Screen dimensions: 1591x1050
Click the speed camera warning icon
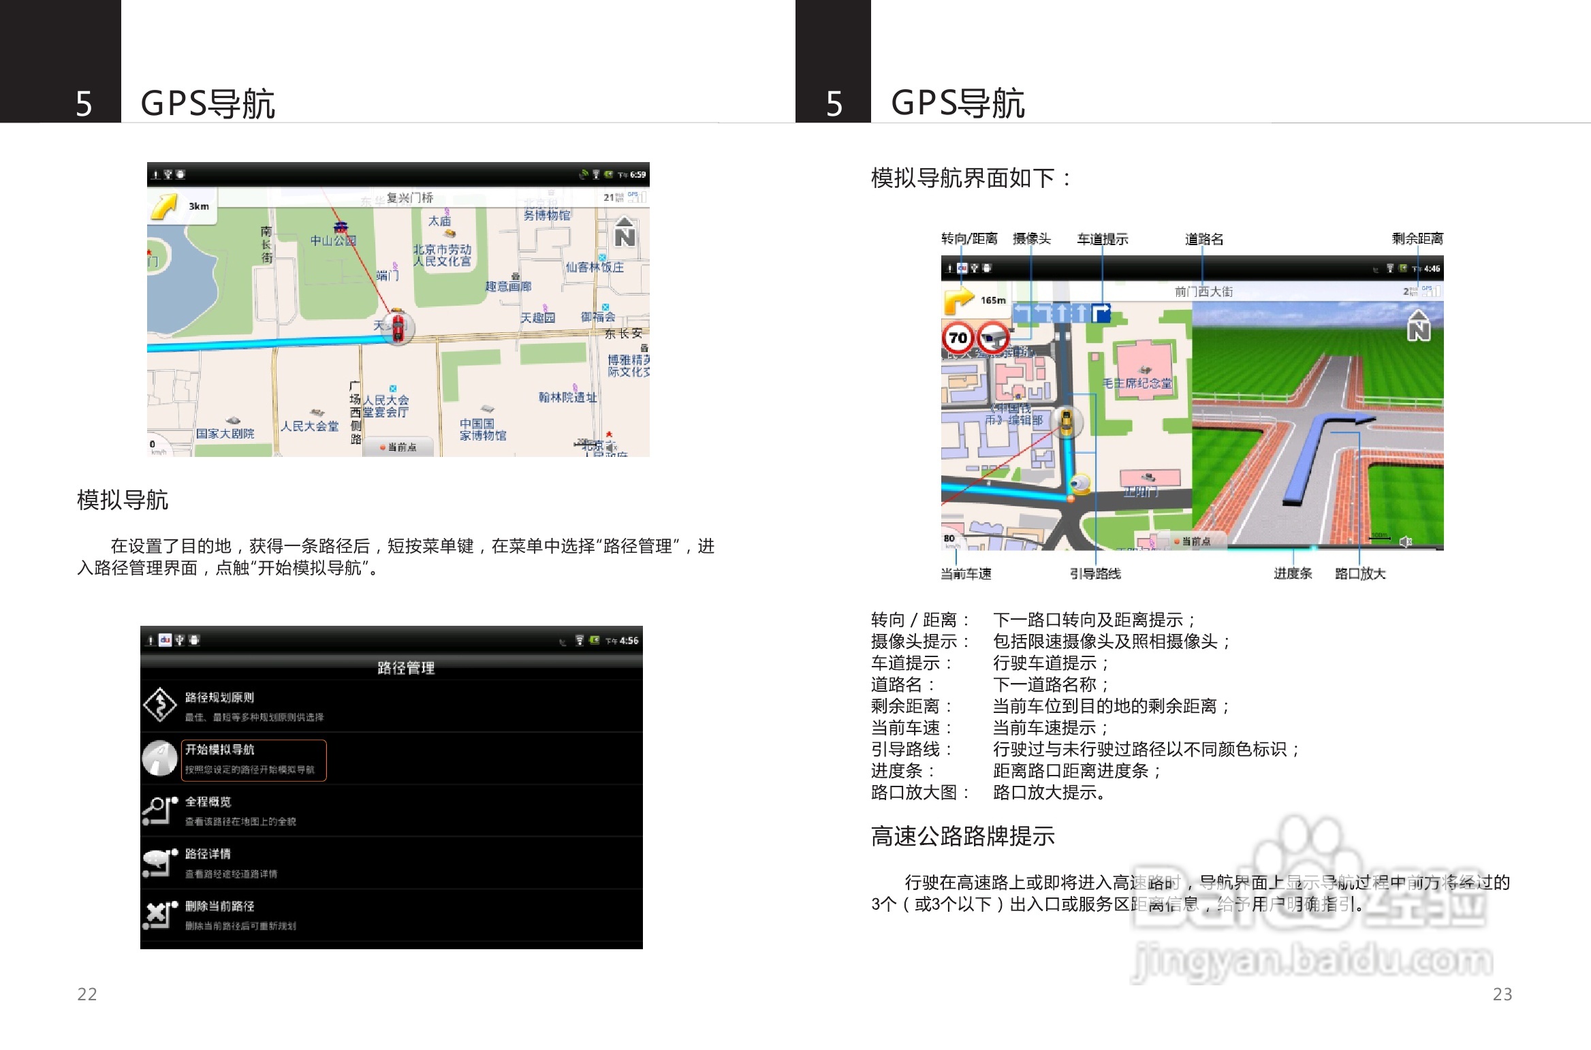tap(992, 338)
